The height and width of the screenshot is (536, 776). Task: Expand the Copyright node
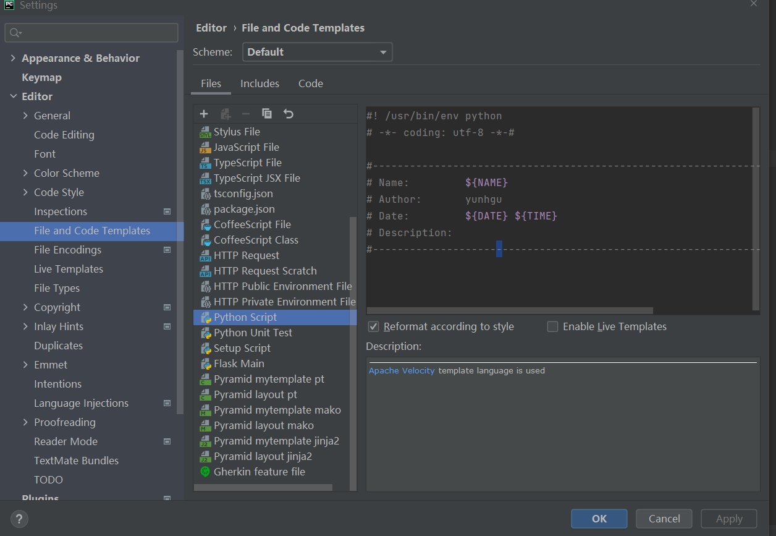[25, 307]
